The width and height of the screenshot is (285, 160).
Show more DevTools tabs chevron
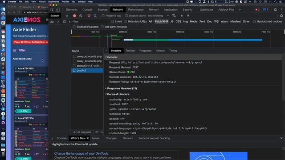click(240, 10)
